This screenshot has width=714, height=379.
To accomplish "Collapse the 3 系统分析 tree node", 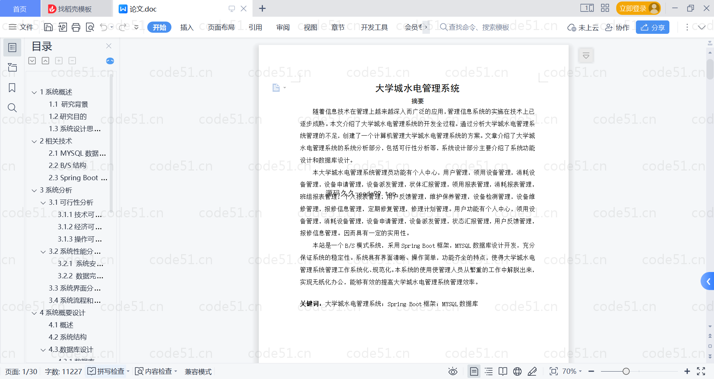I will coord(34,190).
